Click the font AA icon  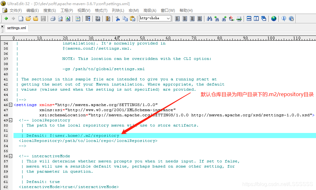pyautogui.click(x=68, y=19)
